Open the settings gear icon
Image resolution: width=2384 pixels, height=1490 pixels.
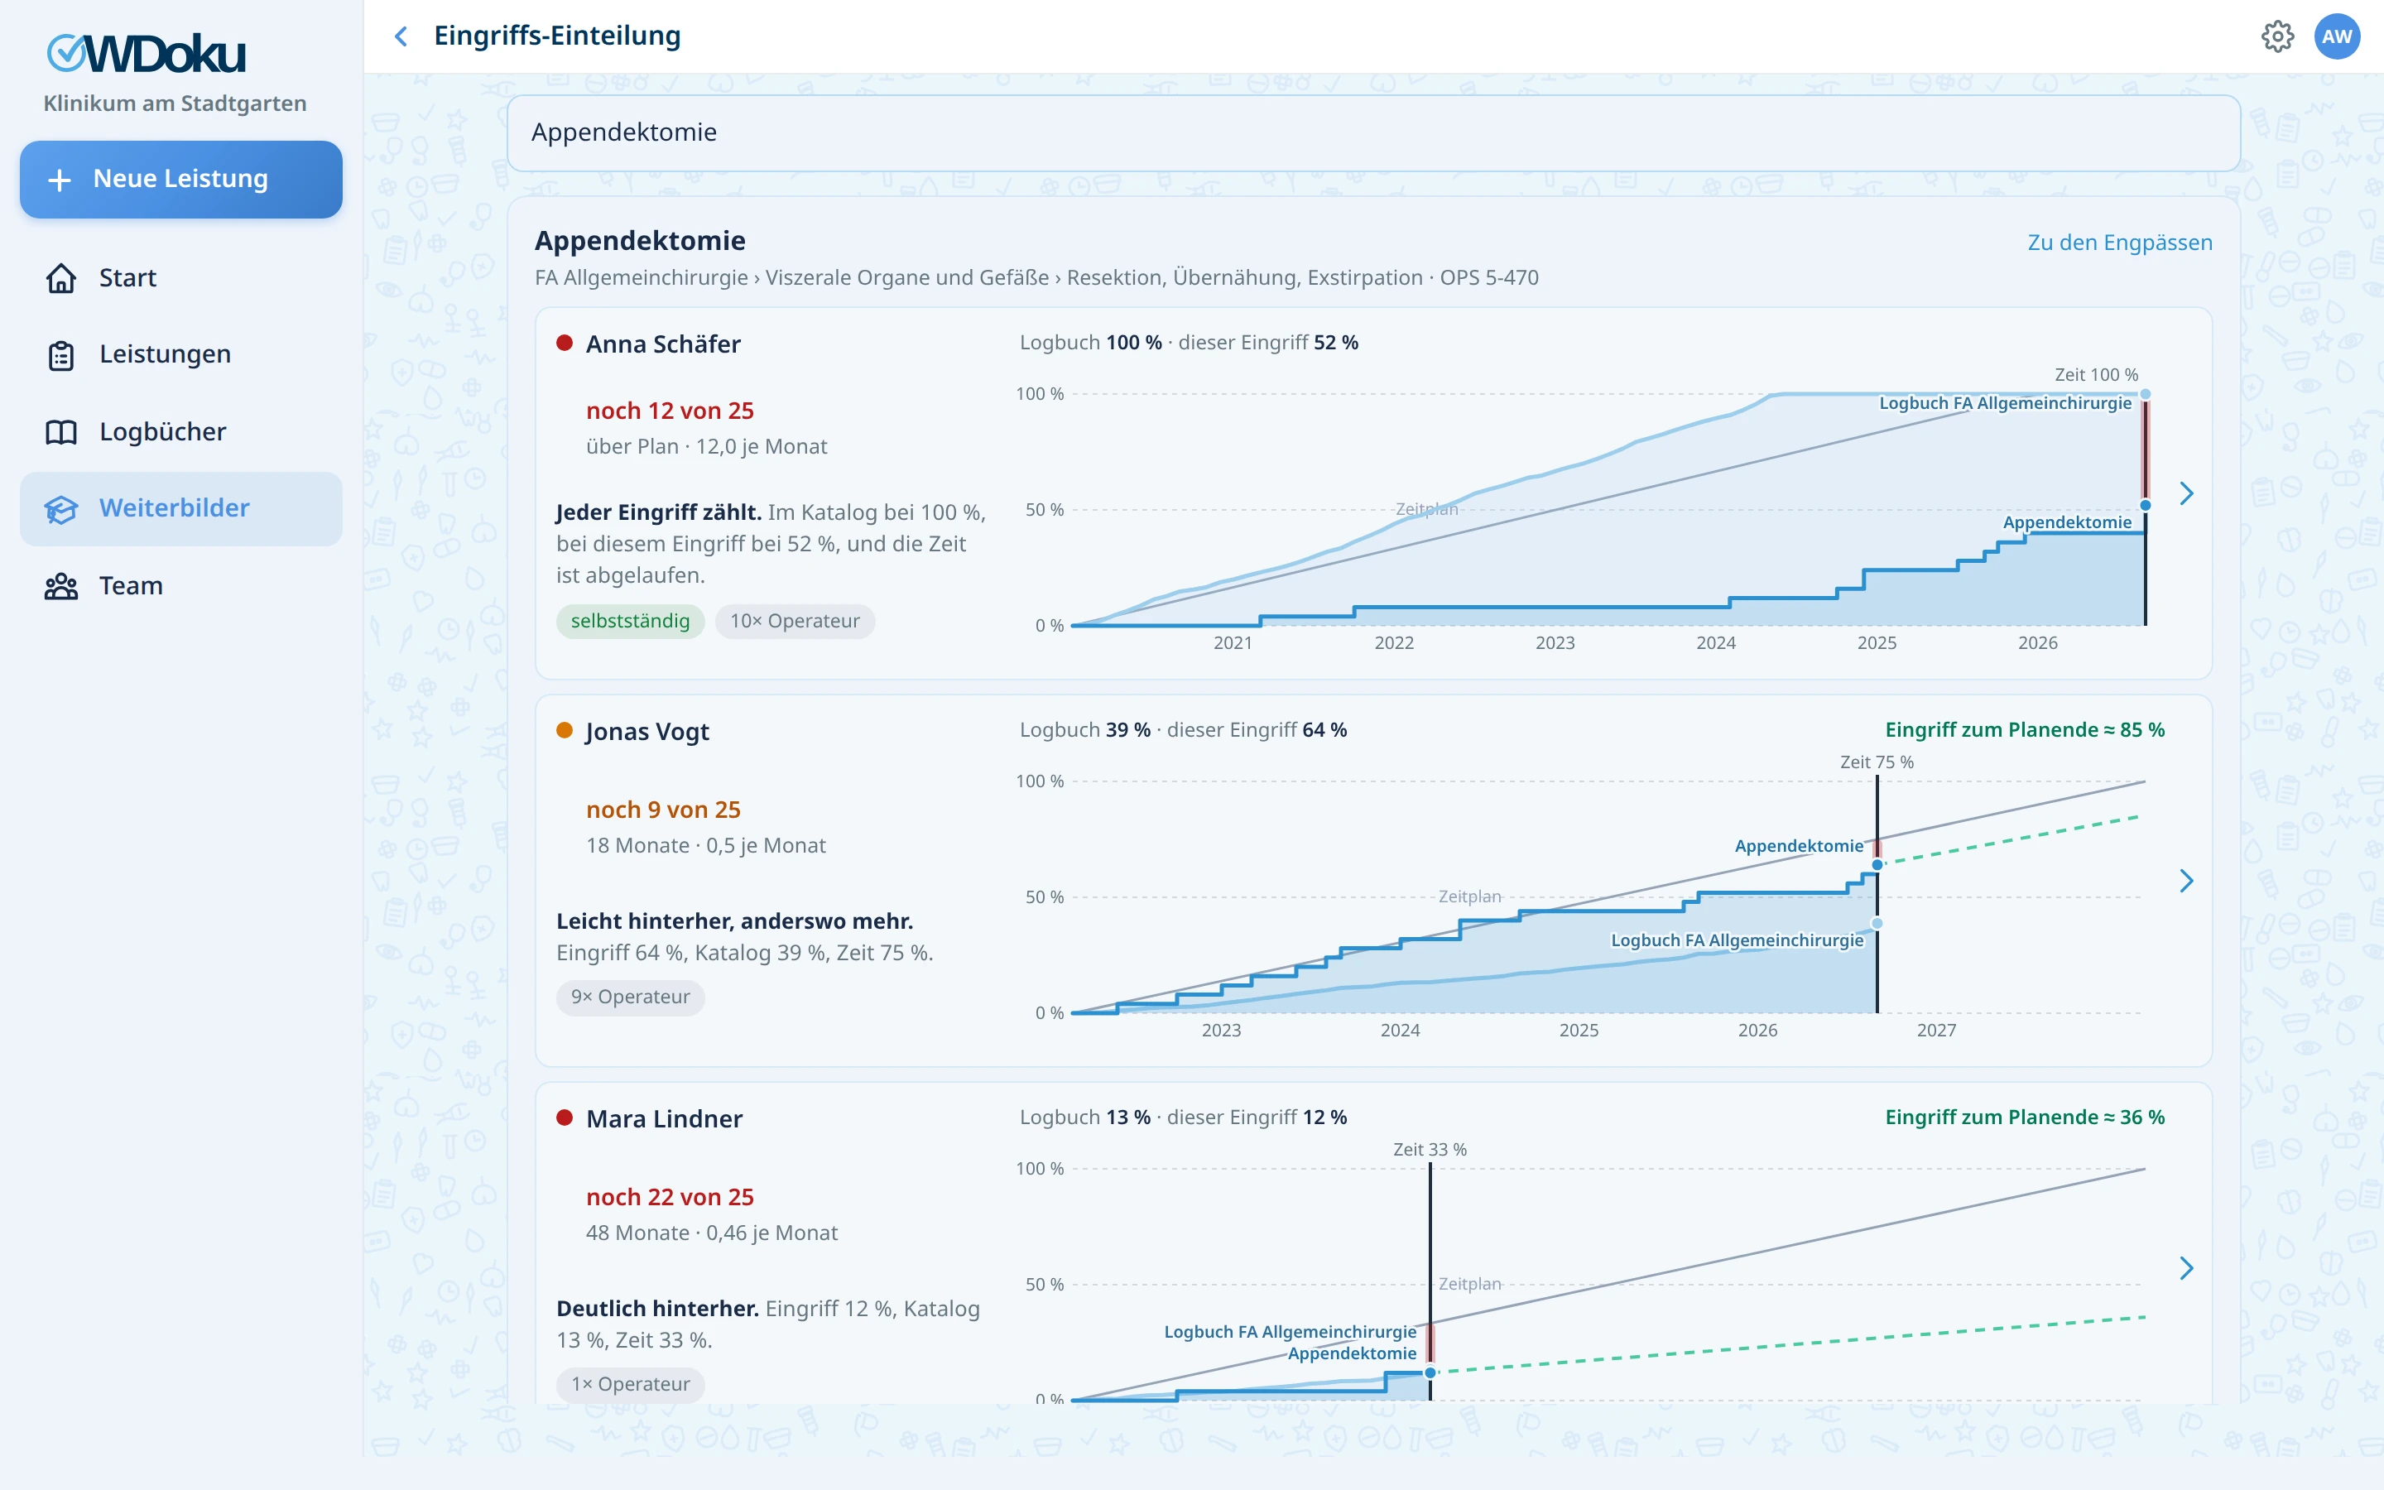(2276, 36)
